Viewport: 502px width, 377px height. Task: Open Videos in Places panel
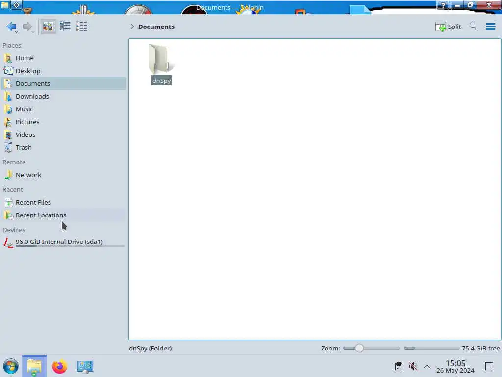click(64, 135)
